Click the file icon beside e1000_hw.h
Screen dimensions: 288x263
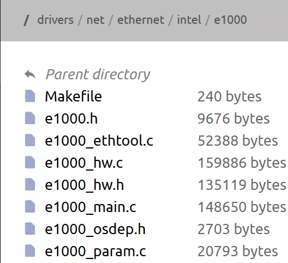tap(30, 184)
